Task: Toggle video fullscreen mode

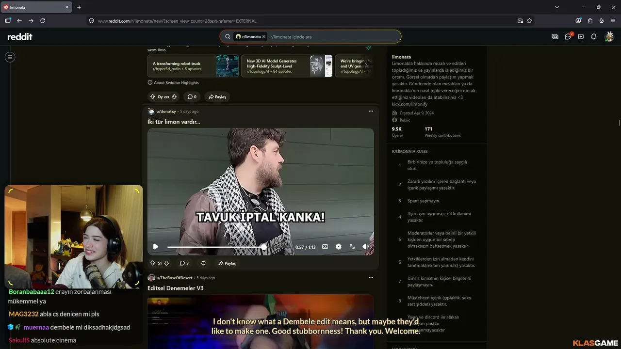Action: 352,247
